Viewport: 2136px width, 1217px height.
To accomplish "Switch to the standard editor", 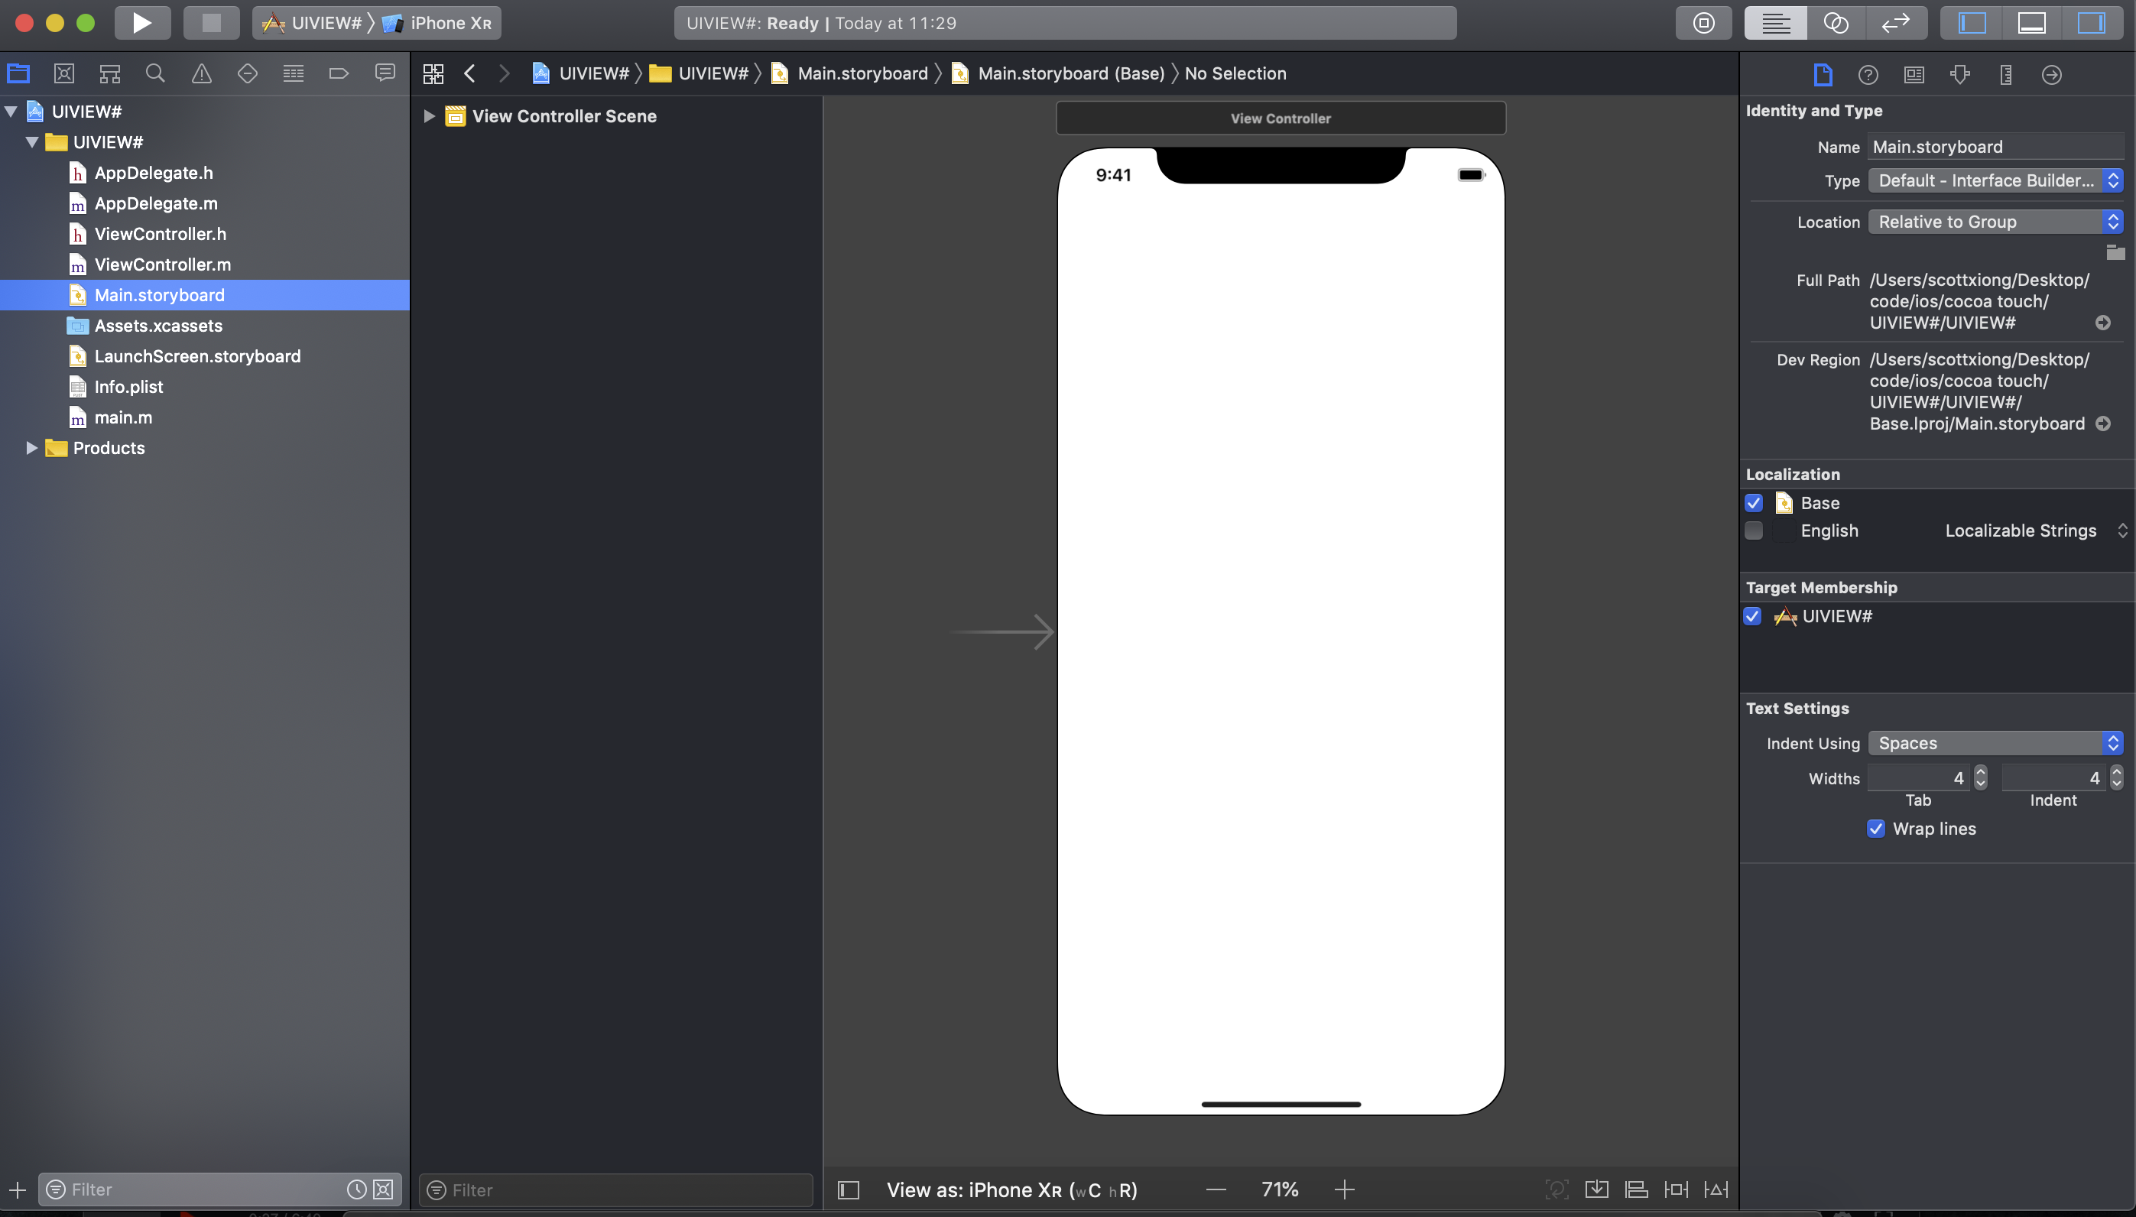I will tap(1776, 23).
